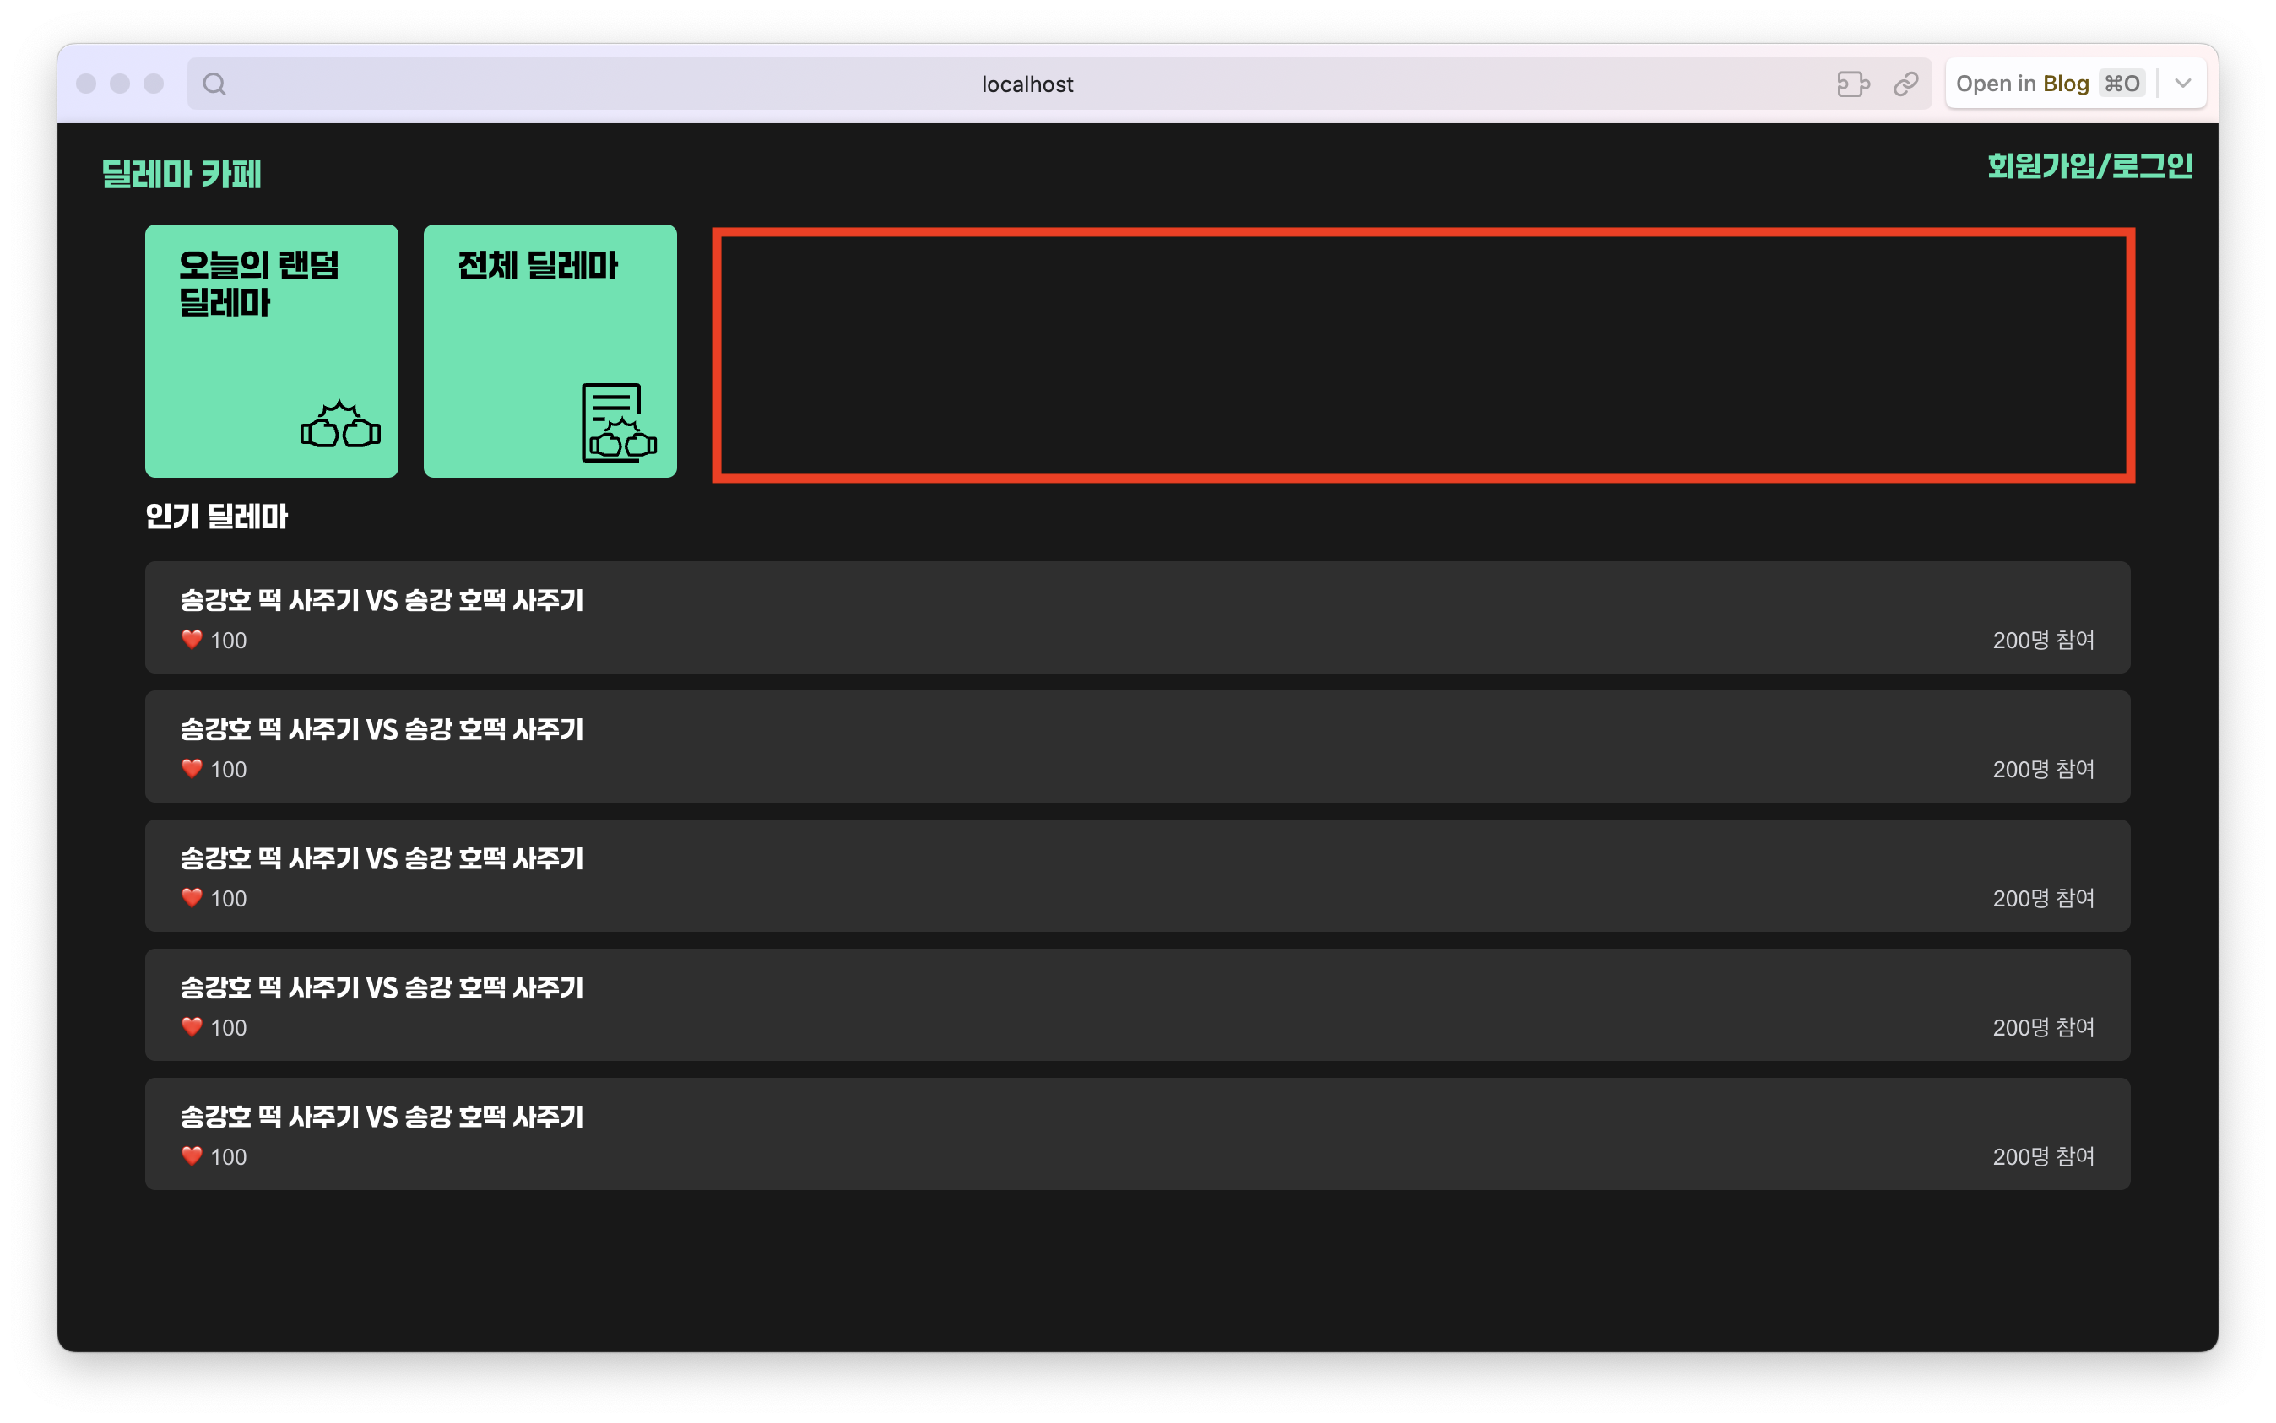Click the empty red-outlined banner area

(x=1423, y=354)
